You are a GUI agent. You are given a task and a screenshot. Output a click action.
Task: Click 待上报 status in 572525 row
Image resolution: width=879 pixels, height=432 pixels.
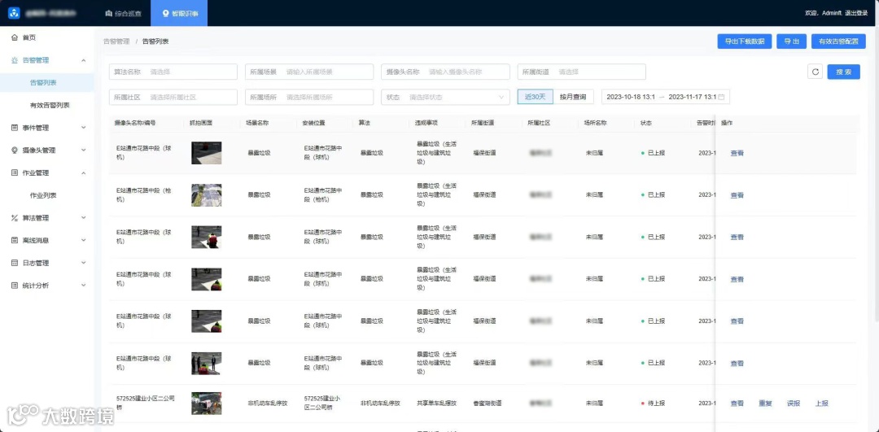tap(653, 404)
